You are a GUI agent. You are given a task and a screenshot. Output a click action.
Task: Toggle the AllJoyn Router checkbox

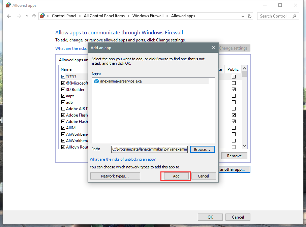pyautogui.click(x=63, y=147)
